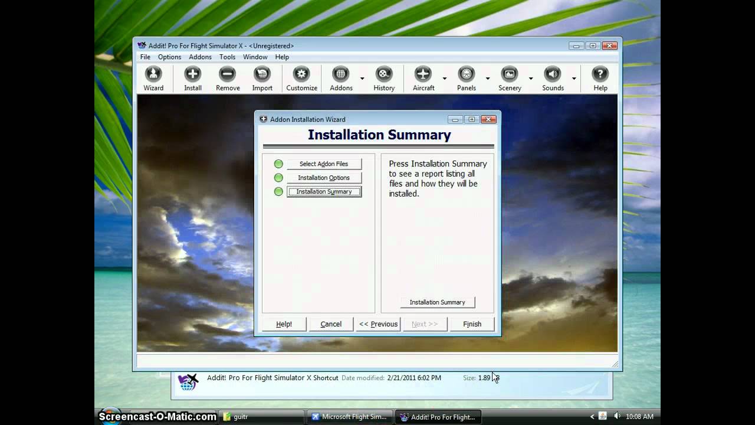Open the Window menu
Image resolution: width=755 pixels, height=425 pixels.
[x=255, y=57]
